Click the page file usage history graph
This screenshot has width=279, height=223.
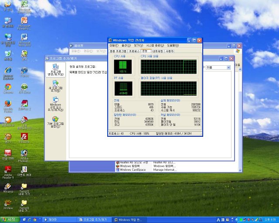169,88
